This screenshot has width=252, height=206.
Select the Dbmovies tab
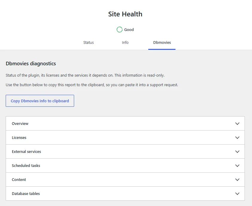pos(162,43)
